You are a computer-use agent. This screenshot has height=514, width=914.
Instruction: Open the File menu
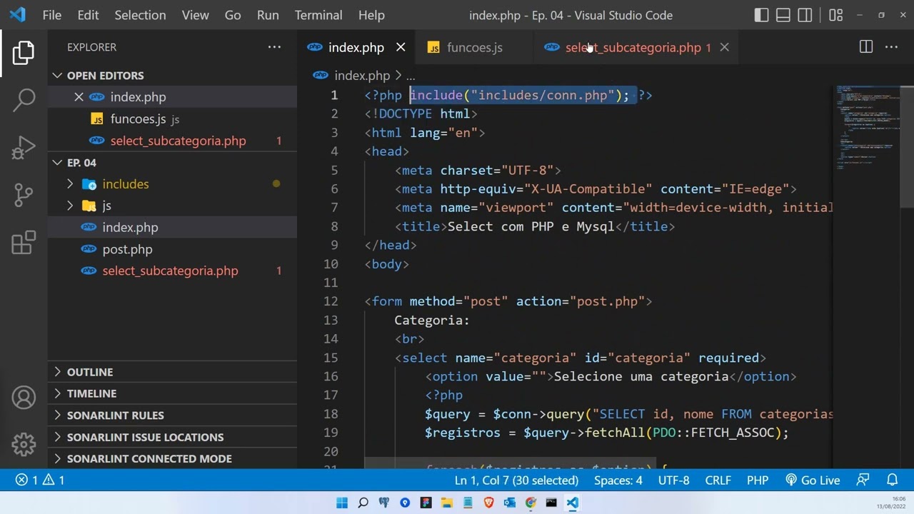52,15
